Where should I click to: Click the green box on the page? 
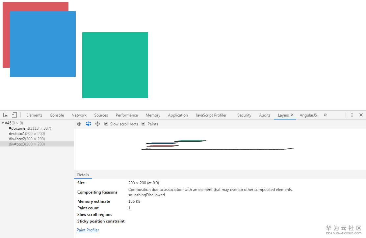(x=115, y=65)
